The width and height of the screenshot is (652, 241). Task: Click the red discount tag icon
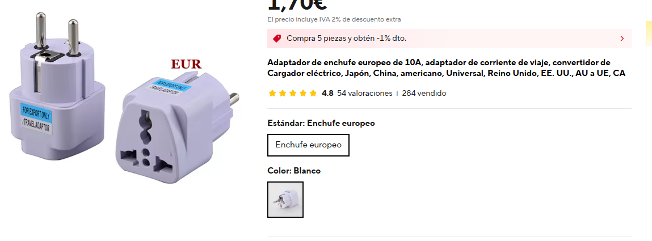277,39
